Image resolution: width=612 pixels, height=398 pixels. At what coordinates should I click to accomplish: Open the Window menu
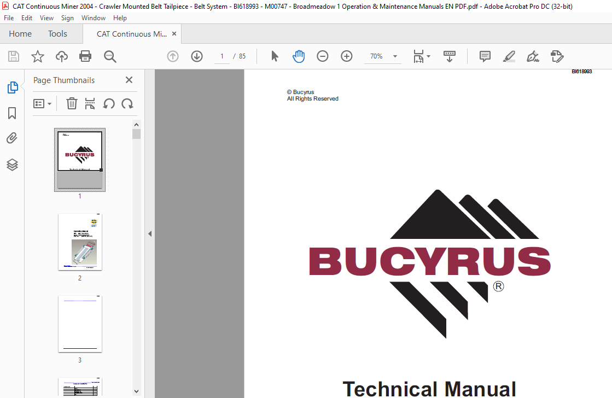tap(94, 18)
